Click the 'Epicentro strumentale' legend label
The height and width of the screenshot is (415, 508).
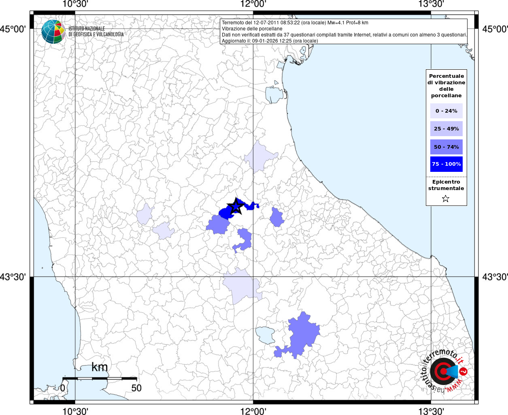pos(446,185)
